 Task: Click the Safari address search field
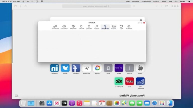click(x=96, y=6)
